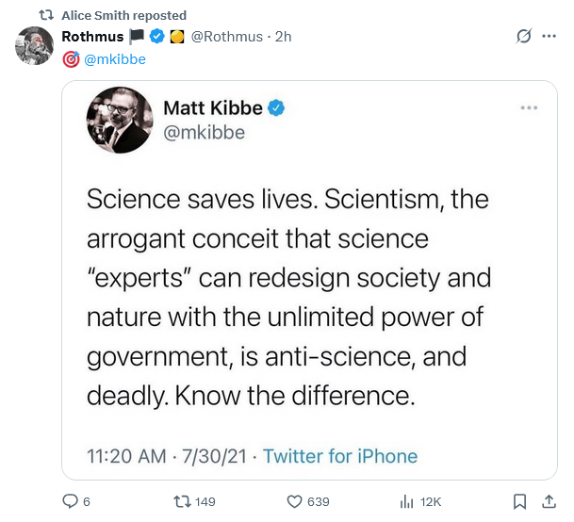
Task: Share the post via share icon
Action: click(547, 501)
